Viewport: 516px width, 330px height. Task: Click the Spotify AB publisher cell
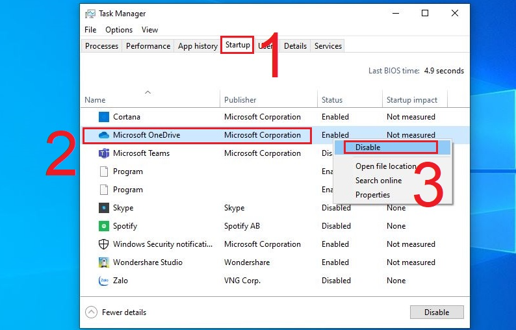click(242, 226)
